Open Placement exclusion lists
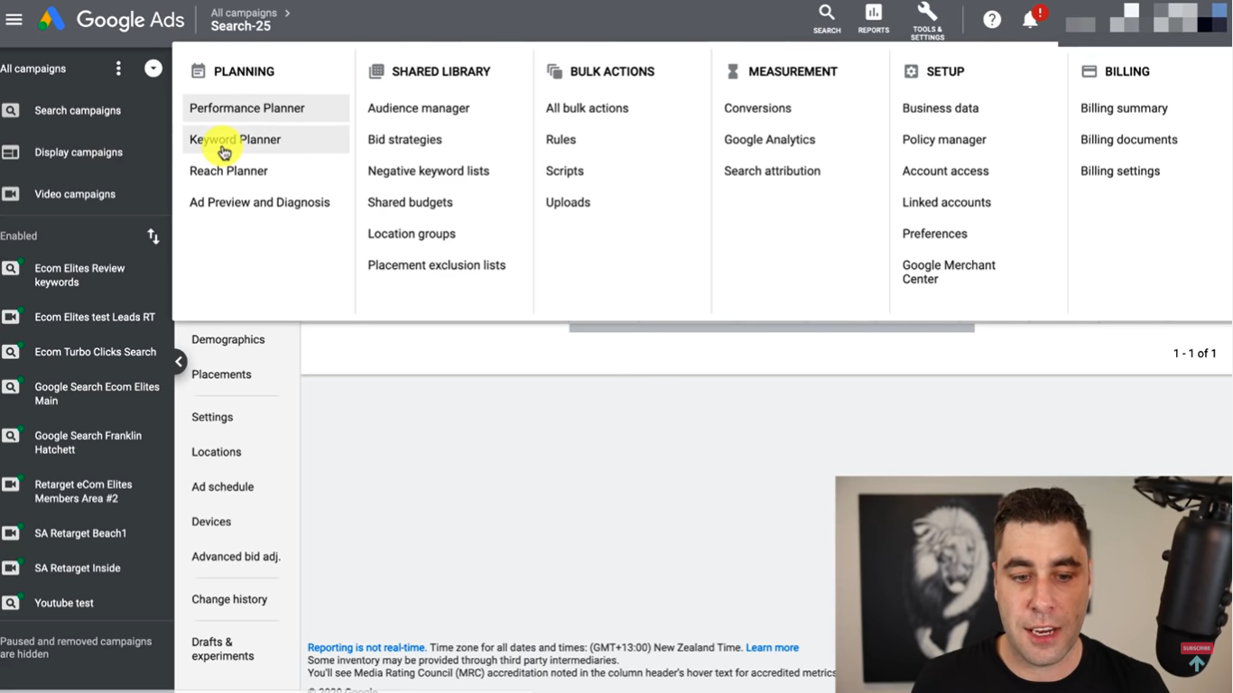The image size is (1233, 693). (x=437, y=265)
